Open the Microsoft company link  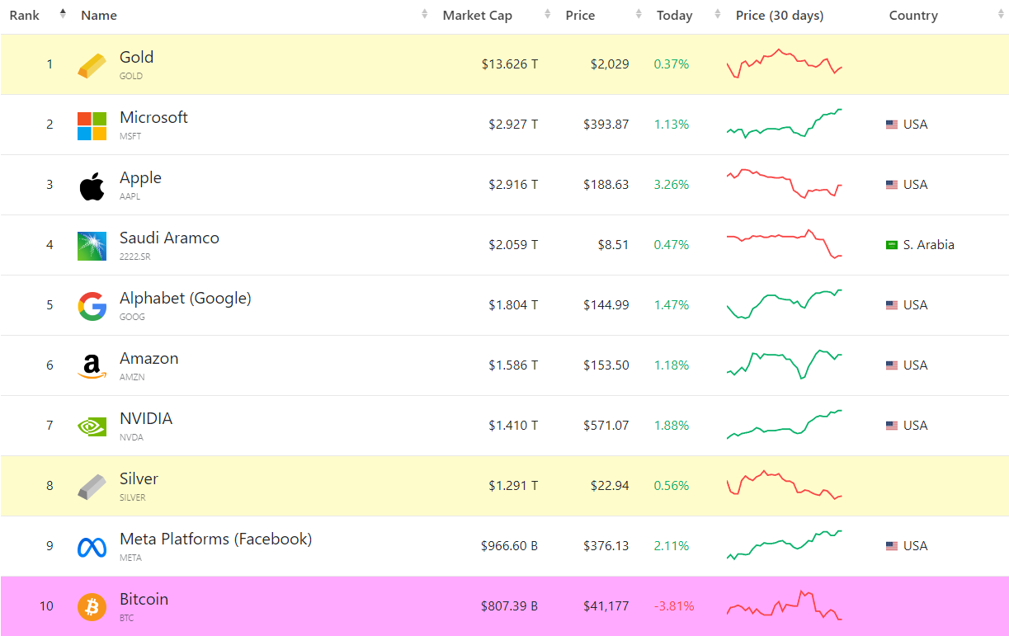coord(153,118)
